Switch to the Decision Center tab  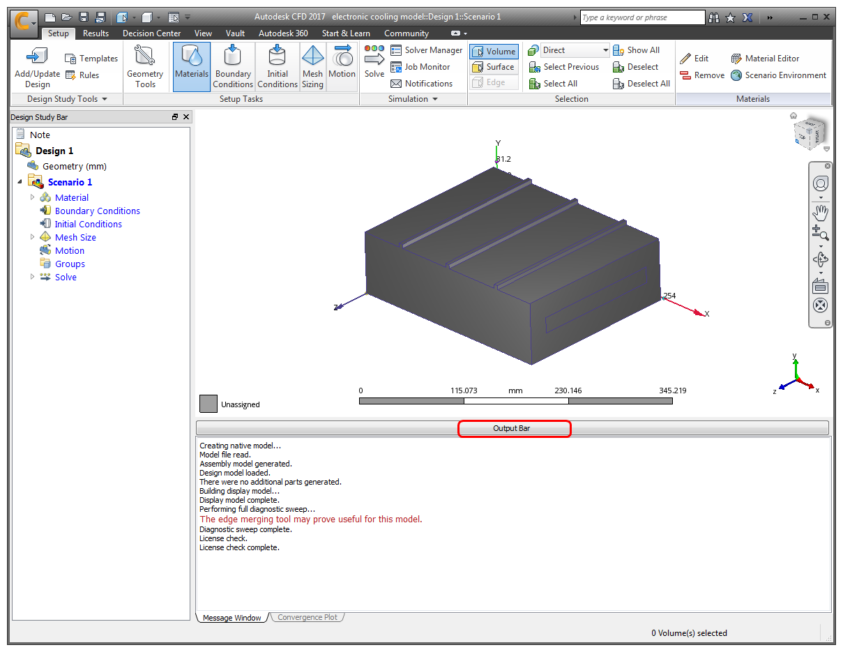coord(151,33)
